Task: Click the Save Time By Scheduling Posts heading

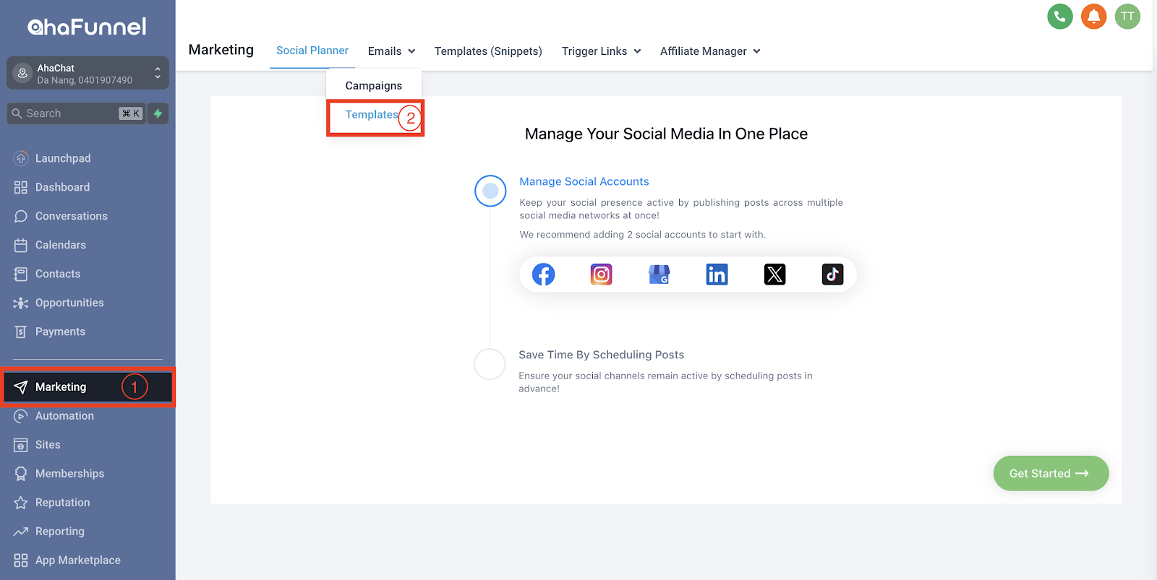Action: tap(601, 355)
